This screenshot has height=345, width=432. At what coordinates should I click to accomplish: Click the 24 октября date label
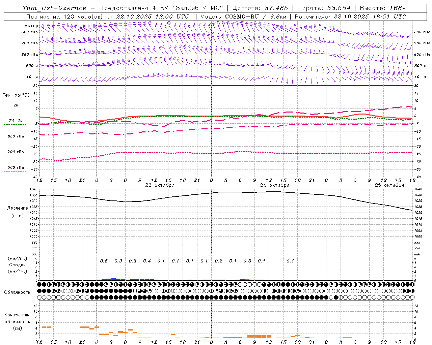tap(275, 185)
